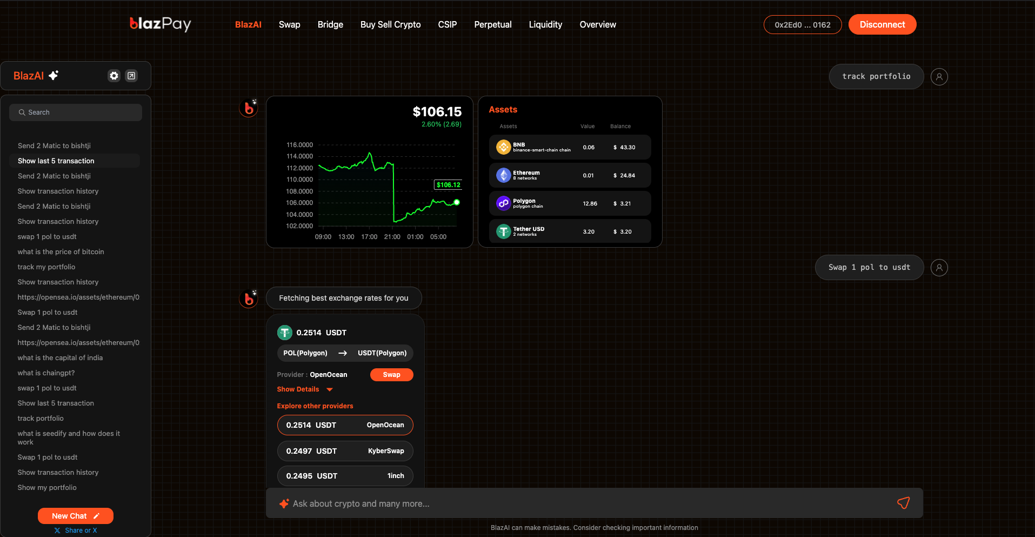Open the BlazAI nav tab
The width and height of the screenshot is (1035, 537).
pos(248,24)
